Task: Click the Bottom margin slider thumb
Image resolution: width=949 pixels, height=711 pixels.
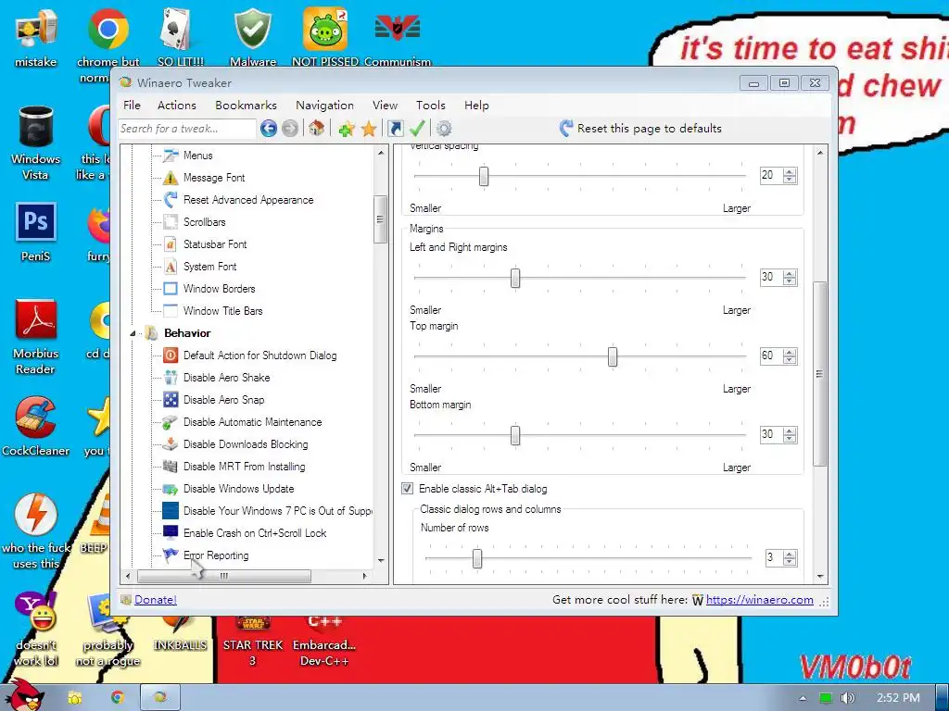Action: coord(515,435)
